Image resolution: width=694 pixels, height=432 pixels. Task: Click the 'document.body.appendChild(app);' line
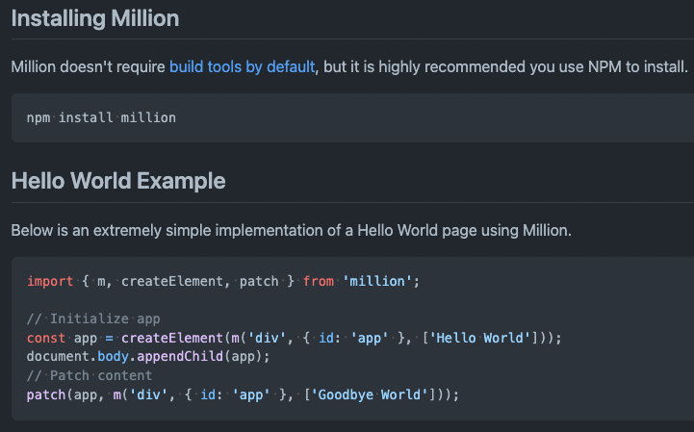coord(148,356)
